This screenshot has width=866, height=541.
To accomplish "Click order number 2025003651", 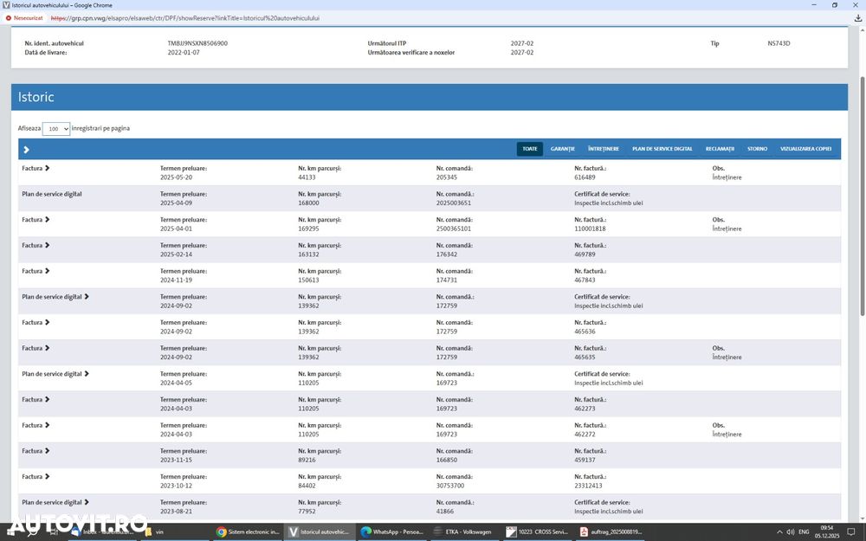I will (x=454, y=203).
